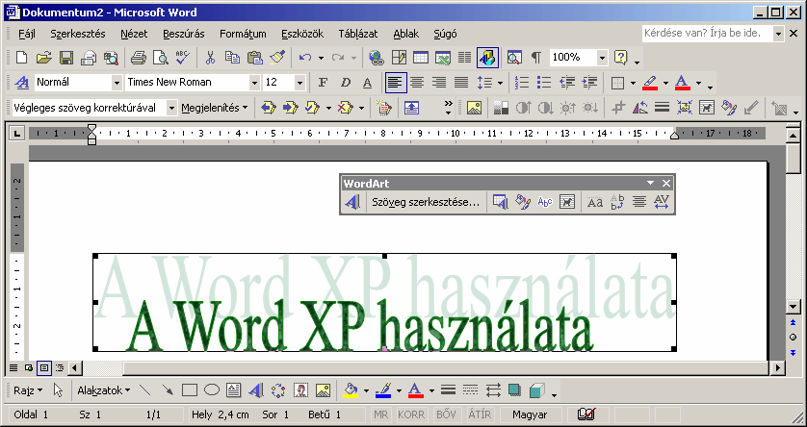Click Szöveg szerkesztése button
This screenshot has width=807, height=427.
point(427,203)
